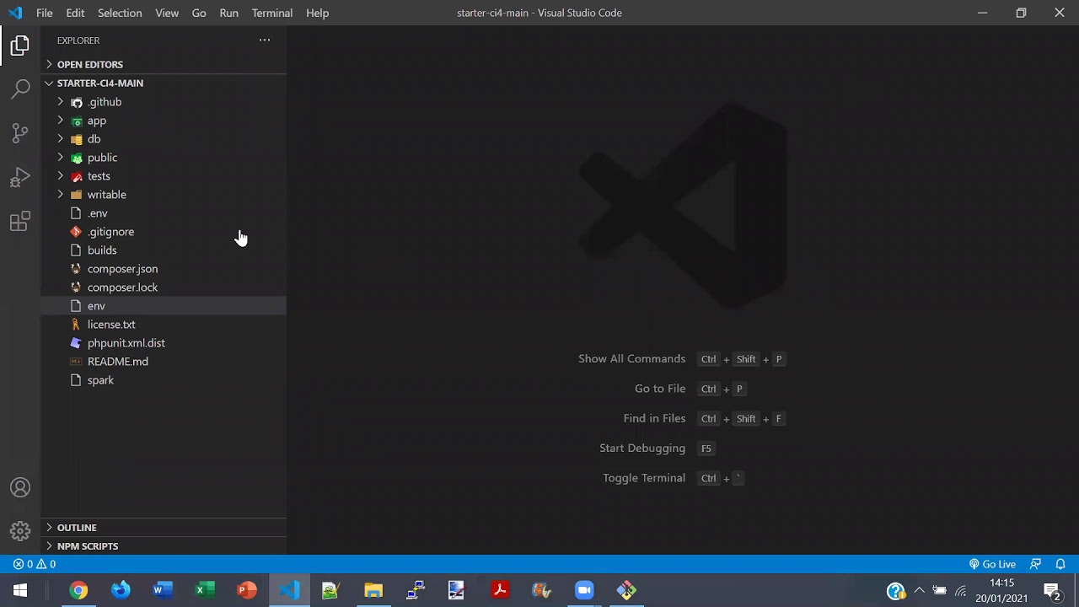The image size is (1079, 607).
Task: Open the .env file
Action: 164,213
